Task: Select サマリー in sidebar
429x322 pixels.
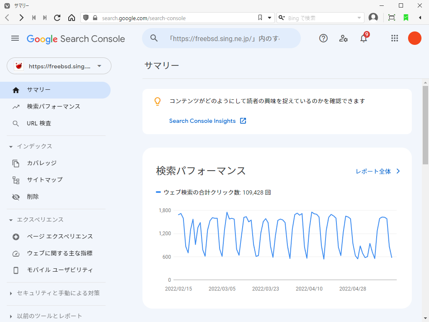Action: (x=55, y=90)
